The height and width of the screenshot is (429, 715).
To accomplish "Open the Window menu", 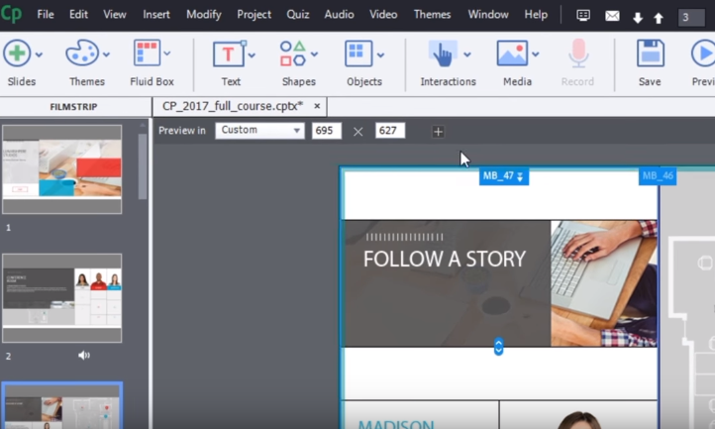I will tap(488, 15).
